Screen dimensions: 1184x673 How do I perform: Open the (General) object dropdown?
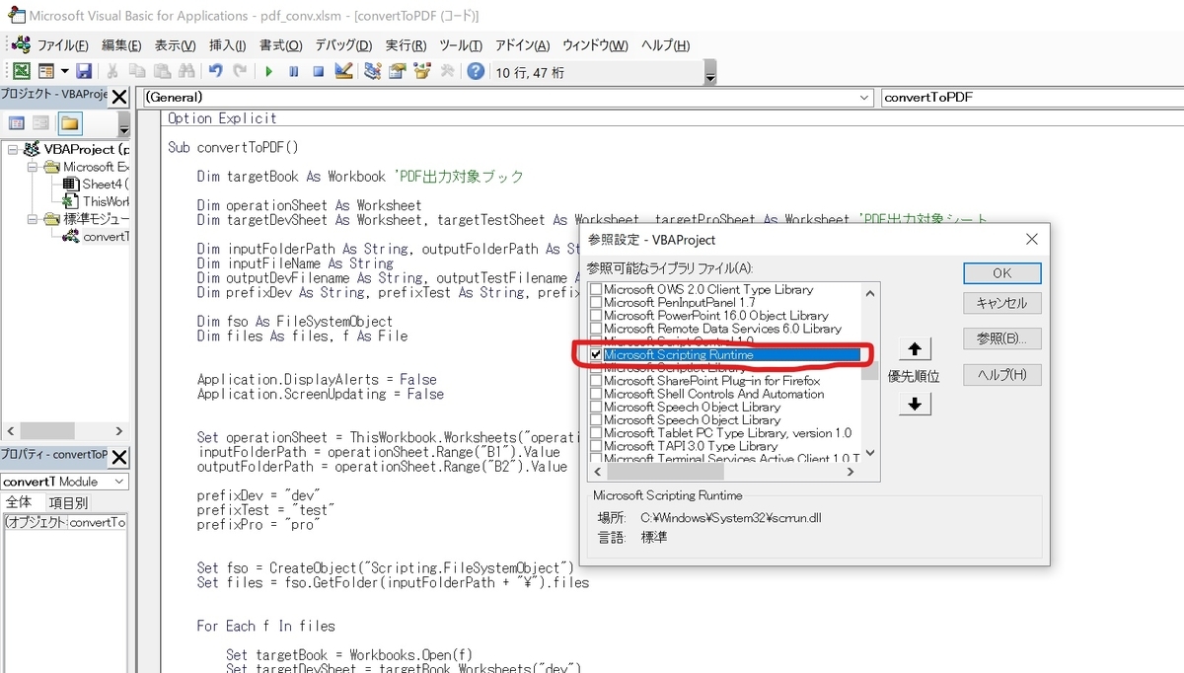865,98
